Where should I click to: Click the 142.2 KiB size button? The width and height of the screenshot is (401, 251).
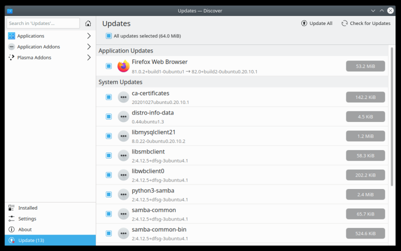tap(365, 97)
